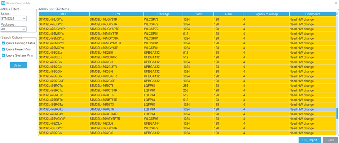Select the STM32L476QGI6P entry
This screenshot has height=143, width=339.
tap(188, 81)
